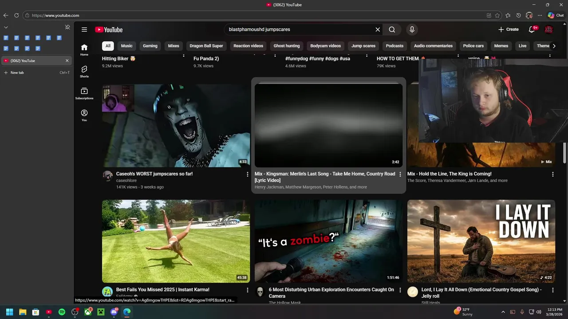The image size is (568, 319).
Task: Open Copilot Chat in Edge
Action: coord(556,15)
